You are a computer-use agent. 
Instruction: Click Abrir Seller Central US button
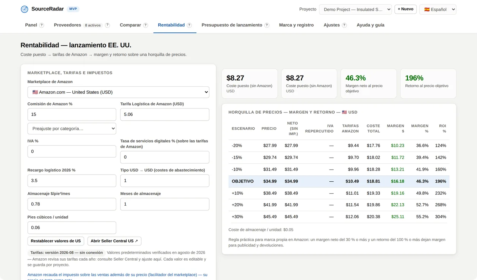tap(114, 241)
